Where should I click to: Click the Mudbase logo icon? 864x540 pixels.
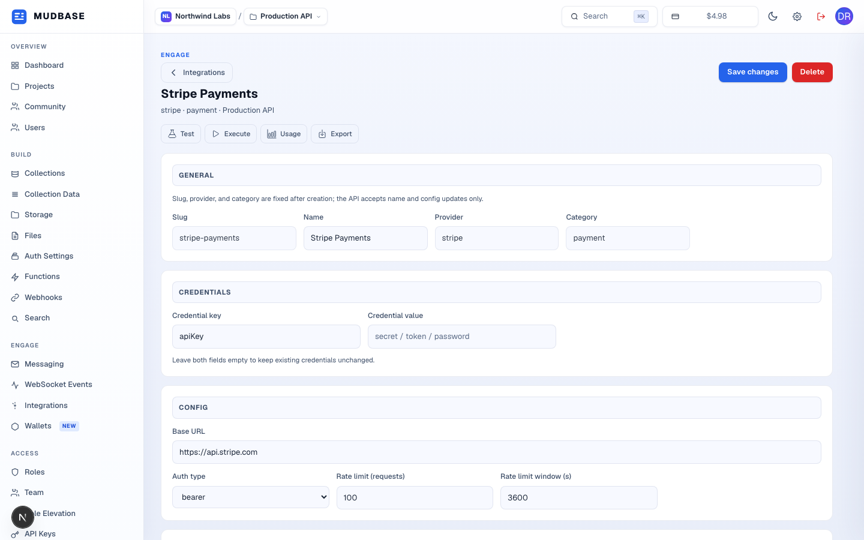(19, 16)
